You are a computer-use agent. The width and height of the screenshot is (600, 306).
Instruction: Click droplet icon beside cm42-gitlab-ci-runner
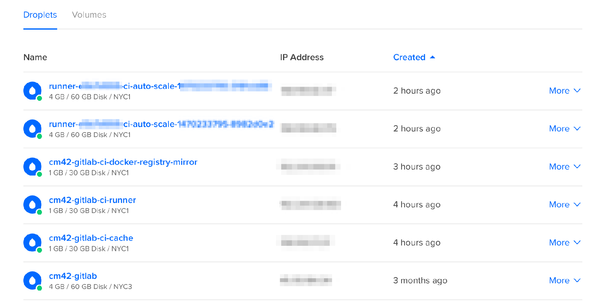click(32, 205)
